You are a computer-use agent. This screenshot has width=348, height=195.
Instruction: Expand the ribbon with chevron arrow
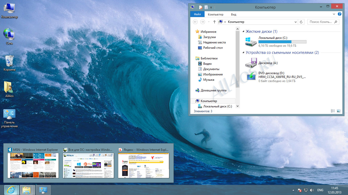point(334,14)
